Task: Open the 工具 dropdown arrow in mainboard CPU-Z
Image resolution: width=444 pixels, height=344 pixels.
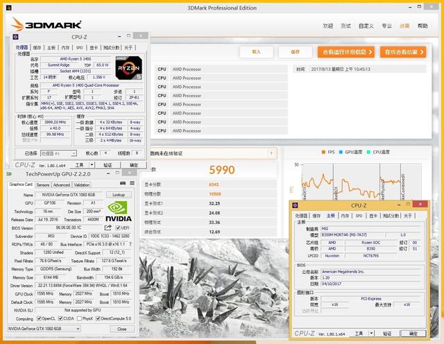Action: click(x=370, y=335)
